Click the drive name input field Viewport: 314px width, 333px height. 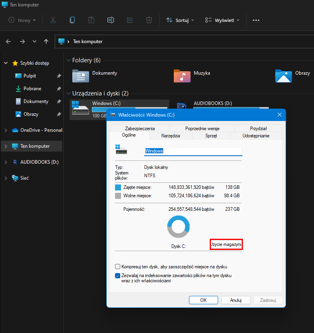[x=193, y=151]
